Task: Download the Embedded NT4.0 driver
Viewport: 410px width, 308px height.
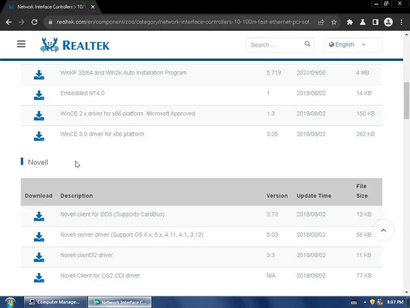Action: point(39,95)
